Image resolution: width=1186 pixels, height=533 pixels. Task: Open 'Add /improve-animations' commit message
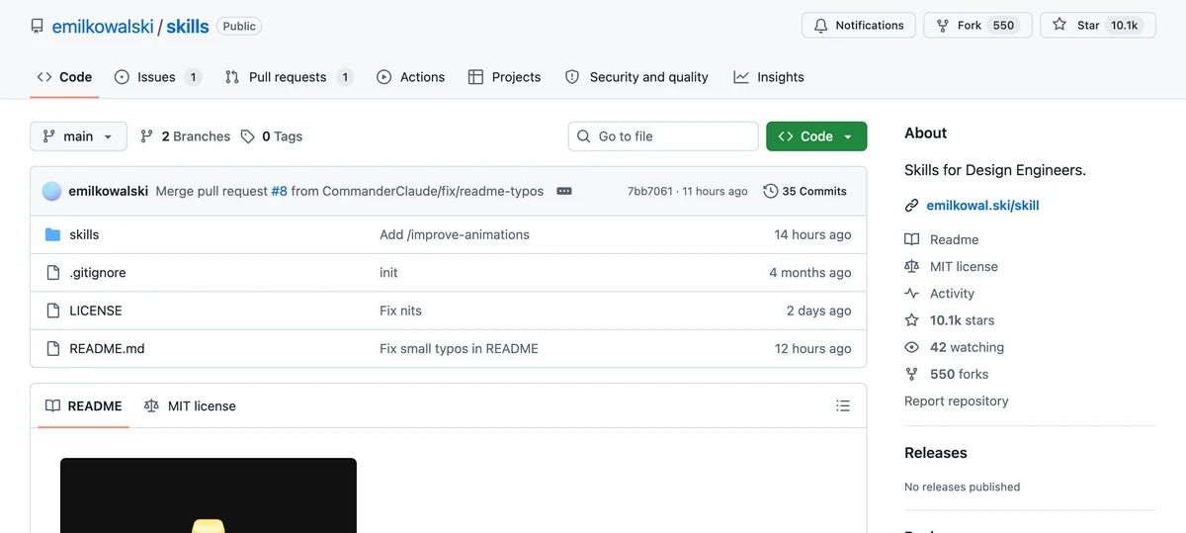455,234
